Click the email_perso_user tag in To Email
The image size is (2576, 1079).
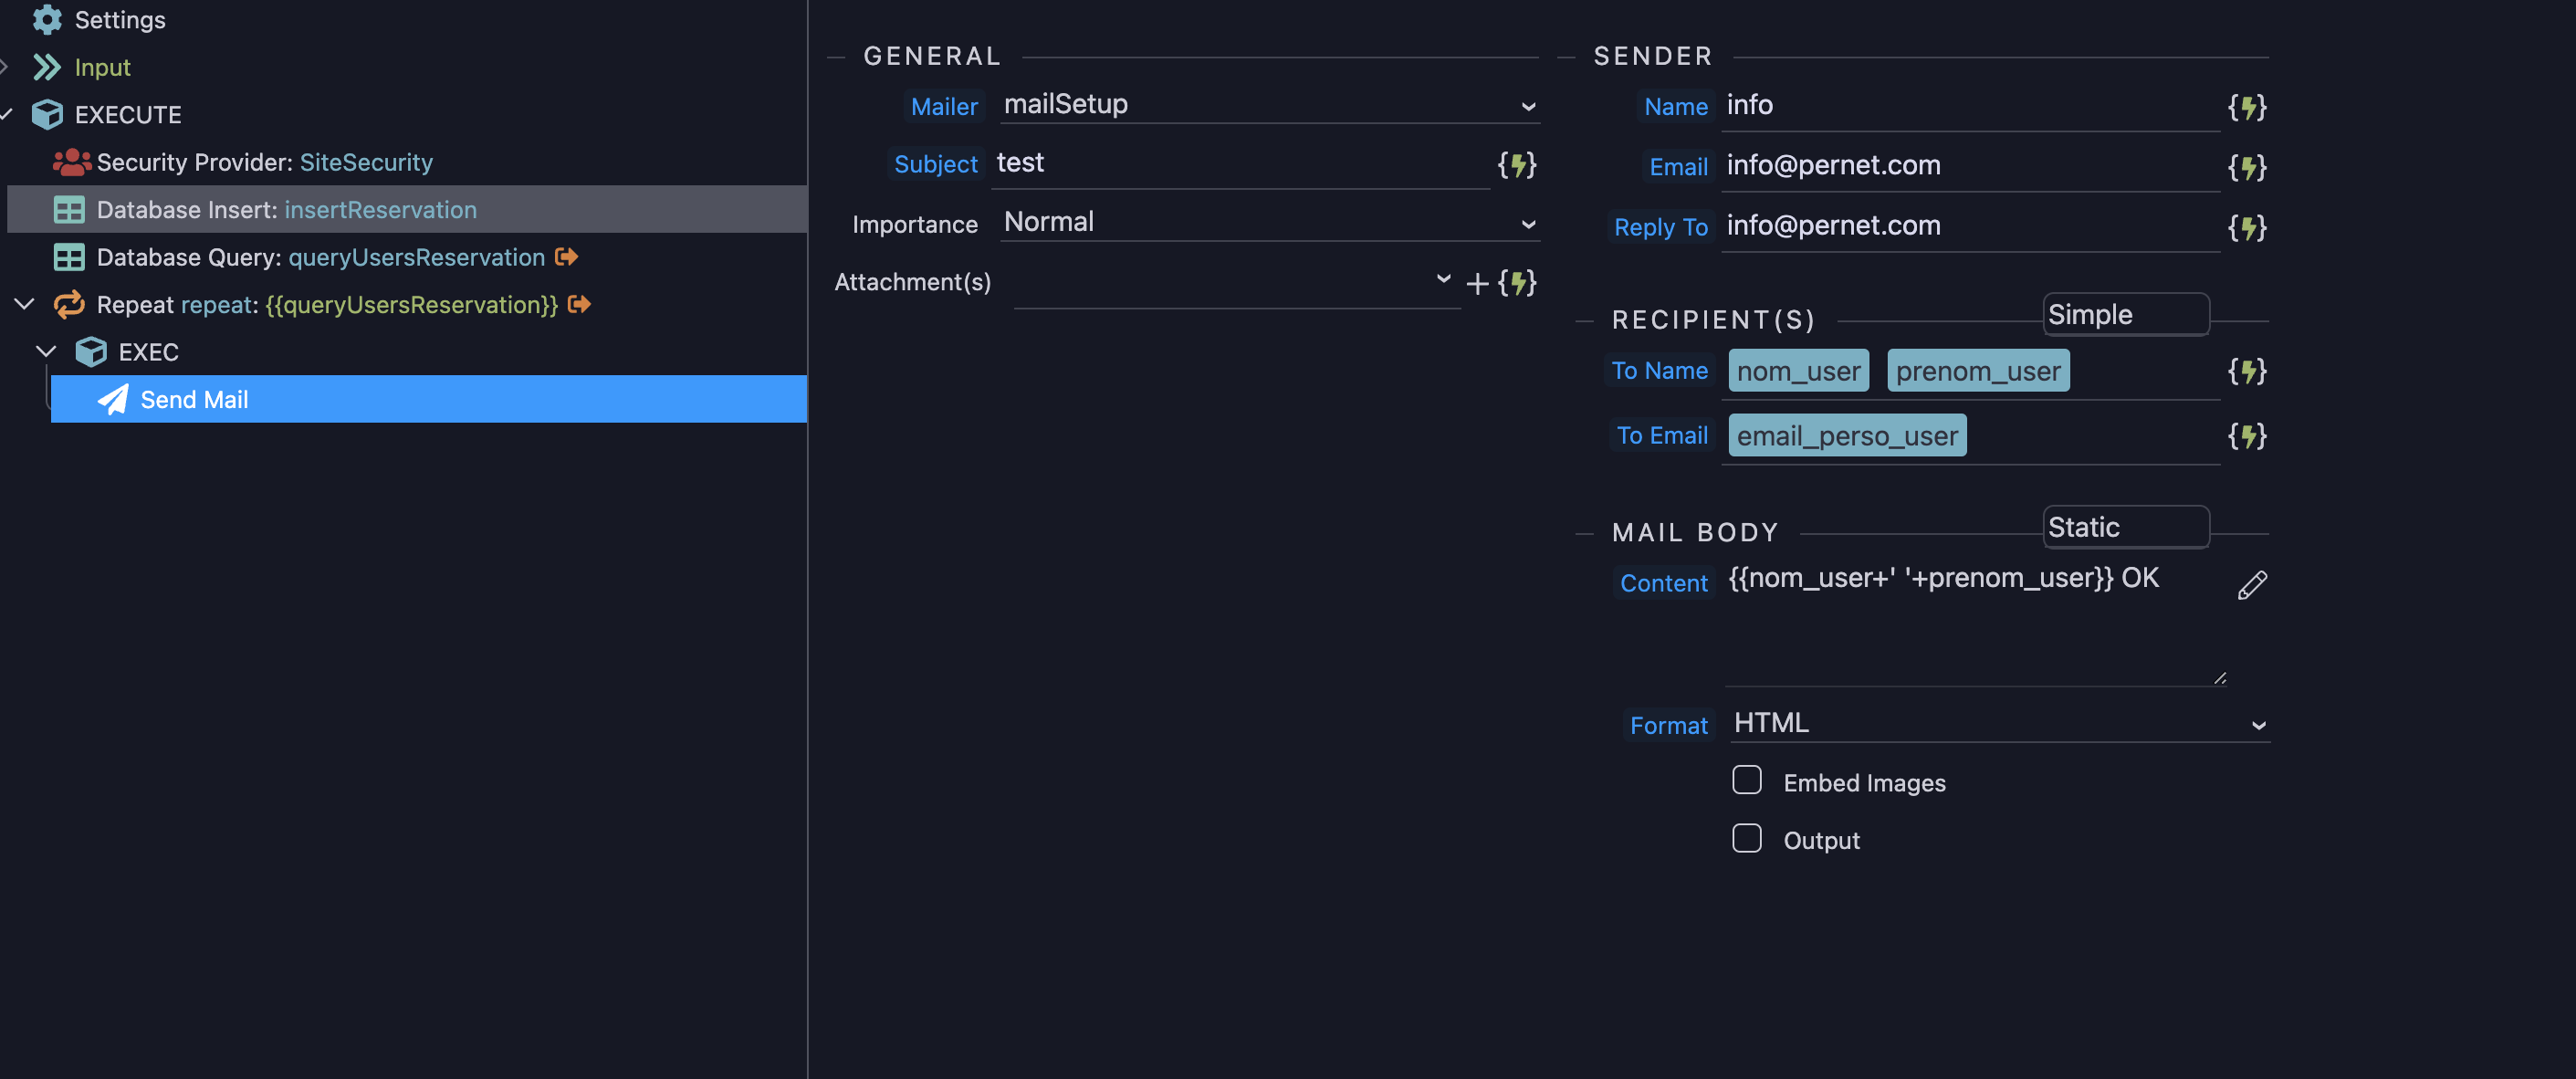[1847, 436]
